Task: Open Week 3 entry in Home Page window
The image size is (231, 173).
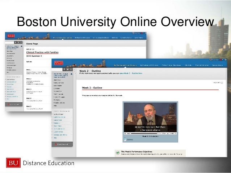Action: (29, 89)
